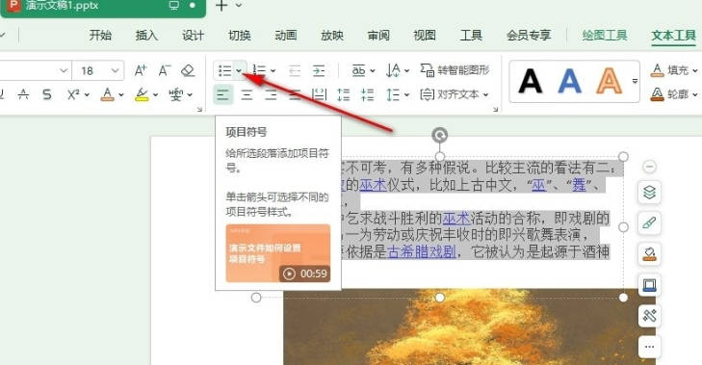Toggle strikethrough S formatting
This screenshot has height=365, width=702.
47,94
